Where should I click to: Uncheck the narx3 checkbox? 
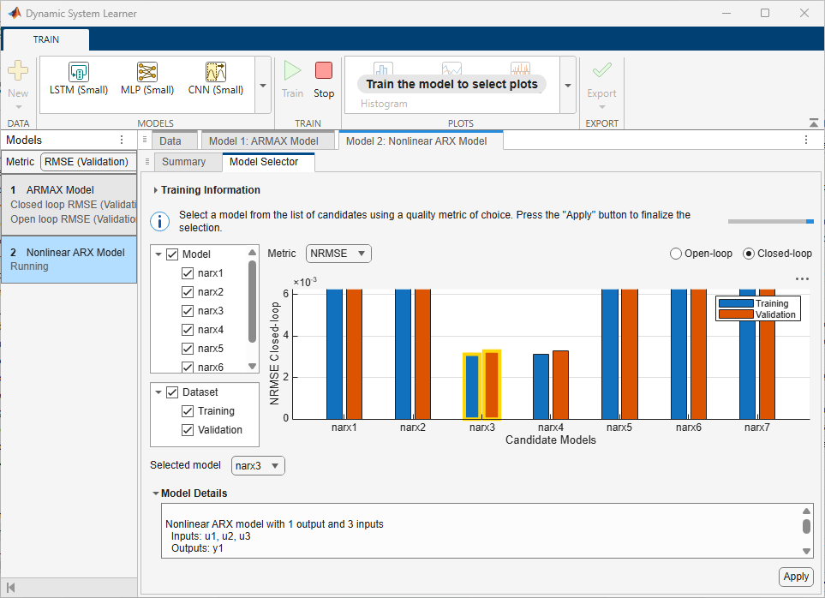point(188,311)
